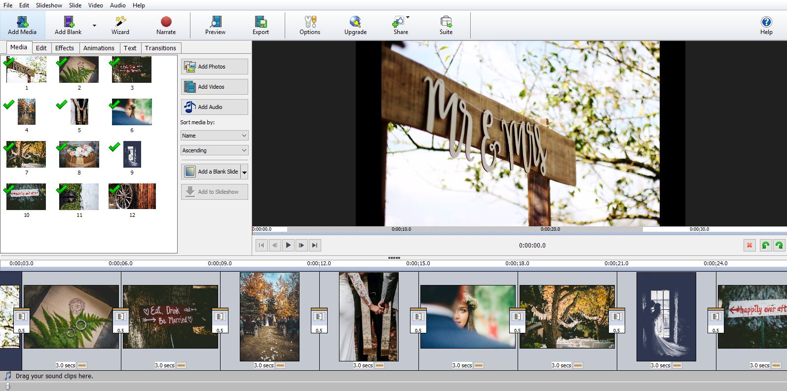Click the timeline ruler at 0:00:12.0
The height and width of the screenshot is (391, 787).
click(319, 263)
